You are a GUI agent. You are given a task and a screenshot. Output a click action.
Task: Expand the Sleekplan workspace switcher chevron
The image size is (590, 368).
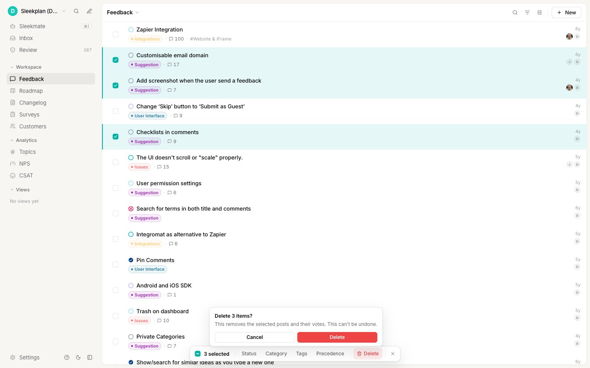point(64,11)
